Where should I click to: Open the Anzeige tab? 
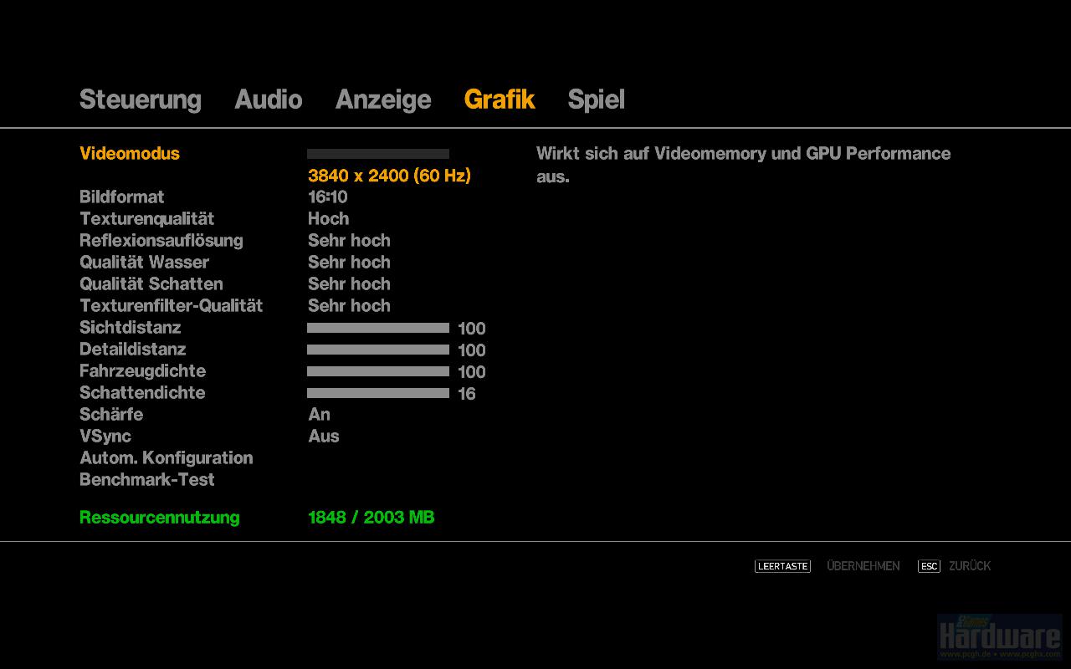(383, 100)
